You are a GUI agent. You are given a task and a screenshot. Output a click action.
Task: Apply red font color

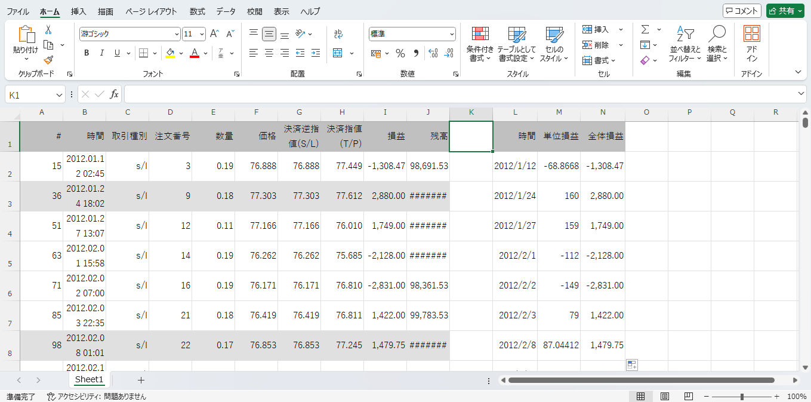pyautogui.click(x=194, y=53)
